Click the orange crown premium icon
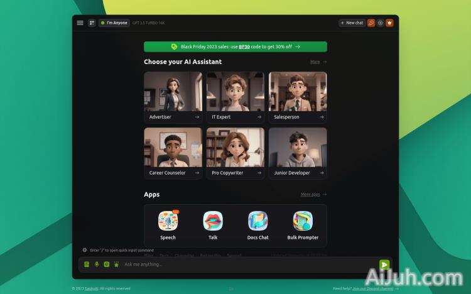 tap(389, 23)
